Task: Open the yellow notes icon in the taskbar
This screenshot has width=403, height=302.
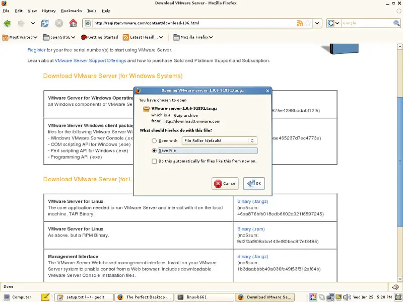Action: coord(45,297)
